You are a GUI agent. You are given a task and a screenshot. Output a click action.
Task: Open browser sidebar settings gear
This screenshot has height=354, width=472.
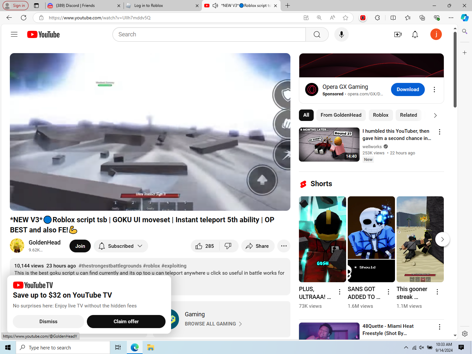coord(465,333)
